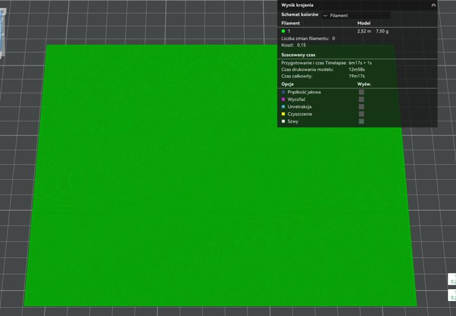
Task: Click the Czas drukowania modelu 12m58s value
Action: (357, 69)
